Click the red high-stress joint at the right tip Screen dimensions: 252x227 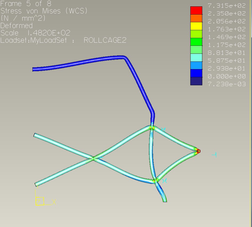click(199, 151)
